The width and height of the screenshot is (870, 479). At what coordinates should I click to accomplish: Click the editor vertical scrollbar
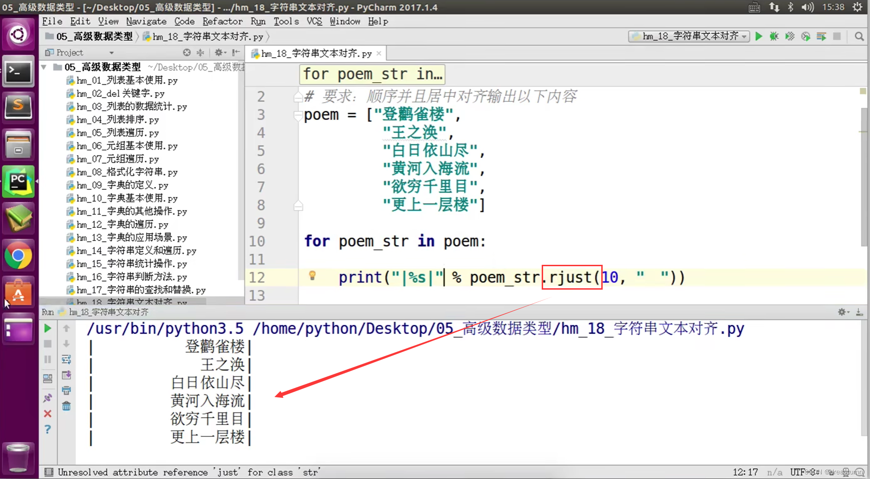click(x=863, y=177)
